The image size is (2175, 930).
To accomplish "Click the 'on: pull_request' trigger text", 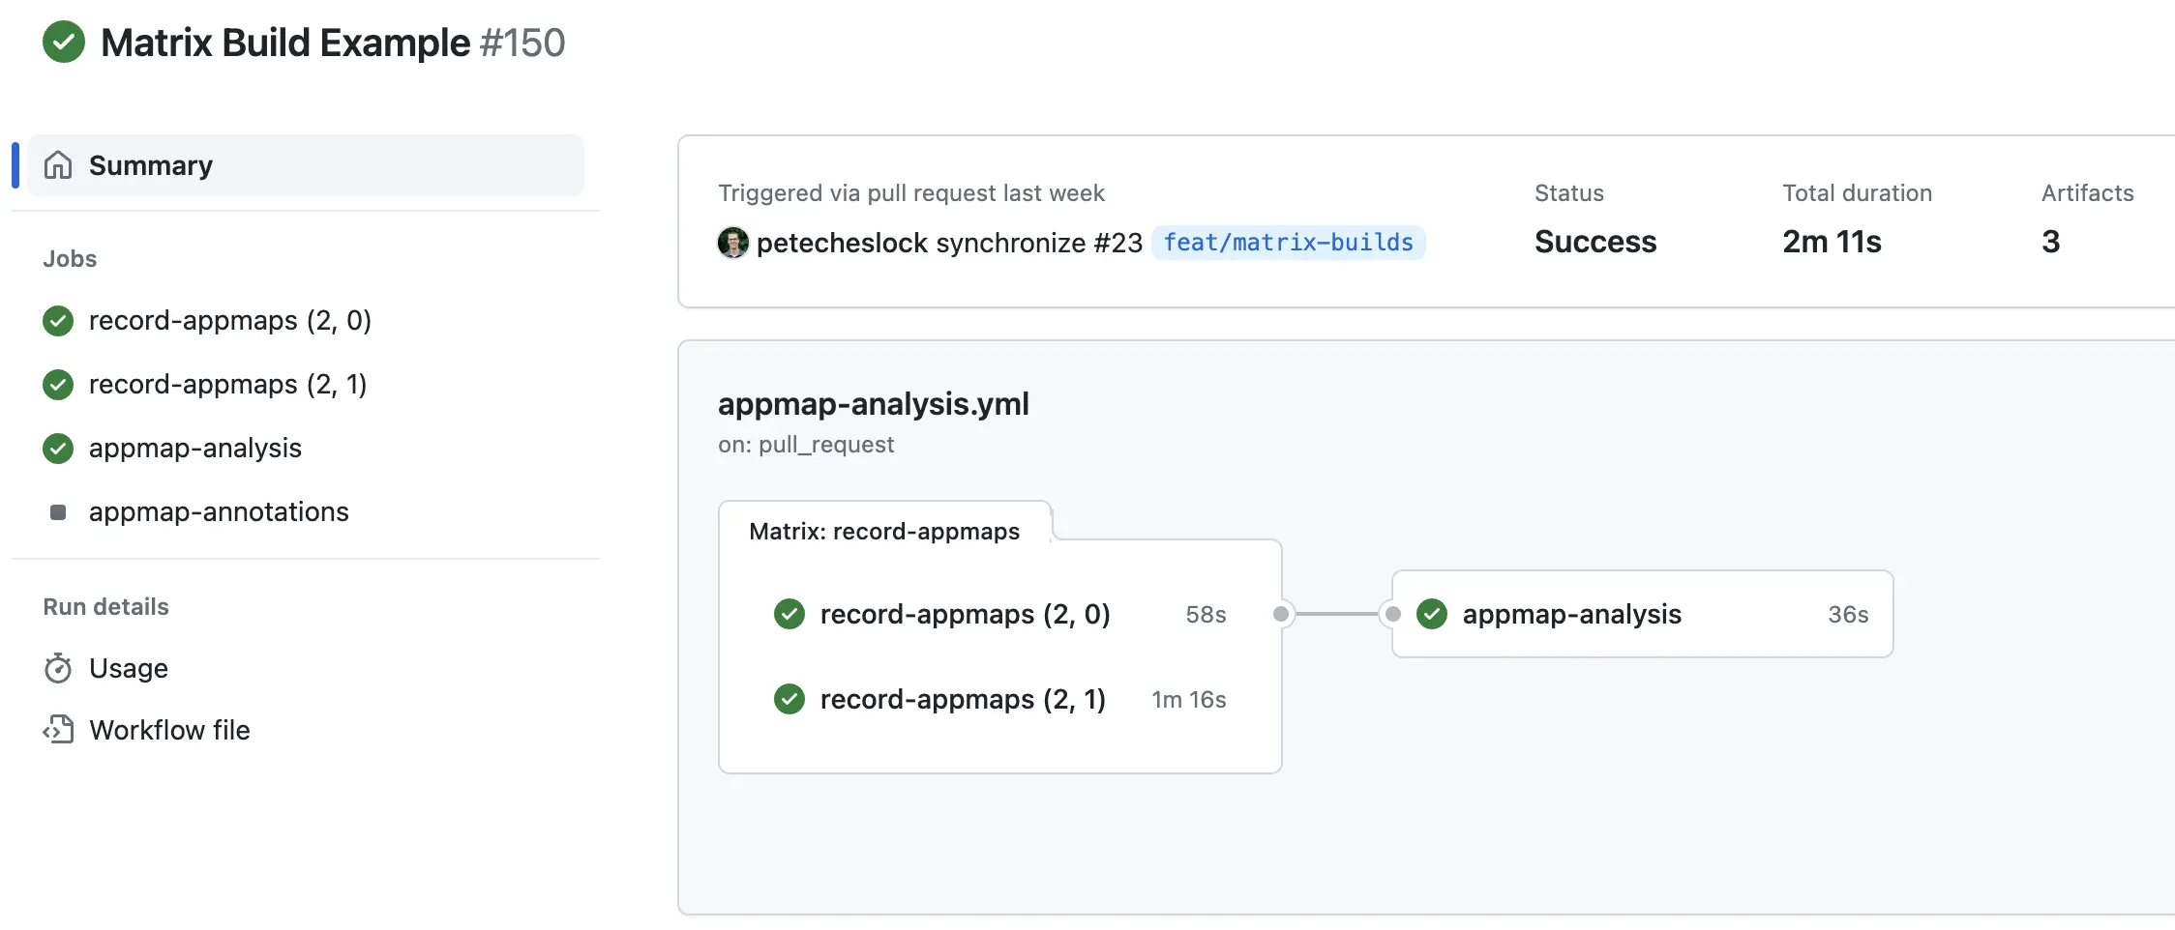I will pyautogui.click(x=806, y=445).
